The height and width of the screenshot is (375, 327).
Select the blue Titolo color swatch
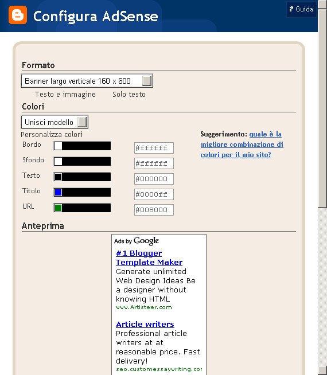(x=58, y=192)
